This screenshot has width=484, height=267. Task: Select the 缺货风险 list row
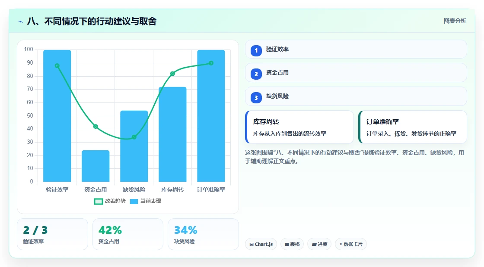point(356,96)
